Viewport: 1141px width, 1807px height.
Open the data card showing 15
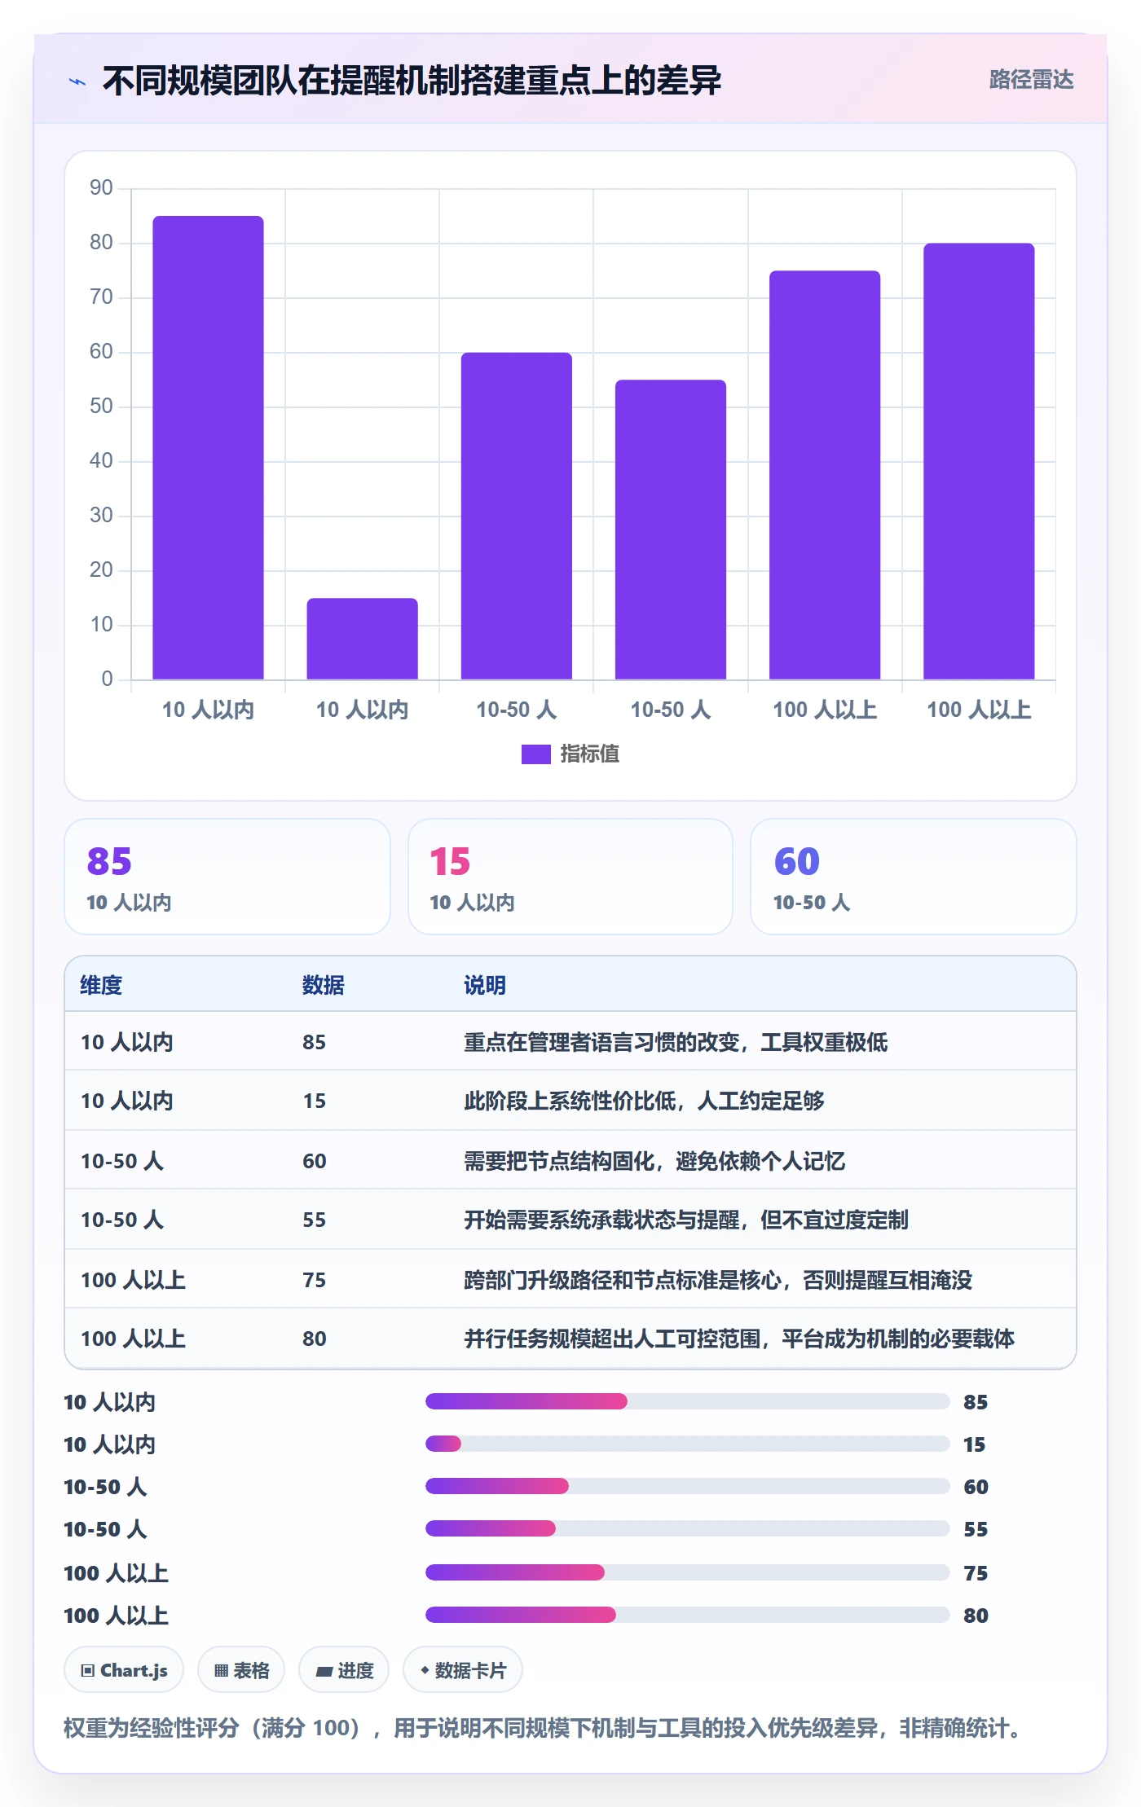coord(570,877)
